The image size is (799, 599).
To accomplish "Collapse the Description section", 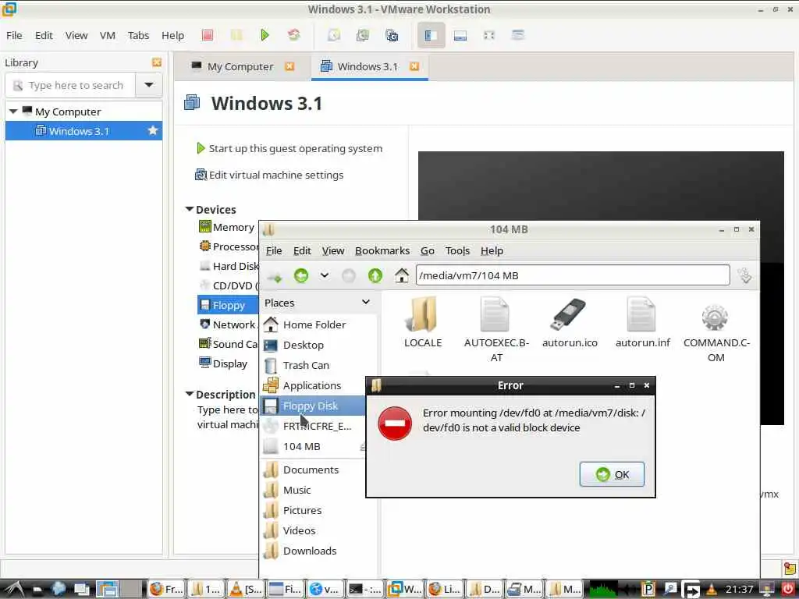I will point(190,394).
